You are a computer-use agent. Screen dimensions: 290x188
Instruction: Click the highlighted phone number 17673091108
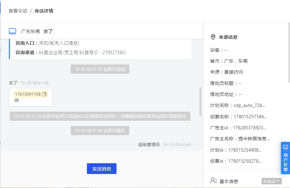click(28, 94)
